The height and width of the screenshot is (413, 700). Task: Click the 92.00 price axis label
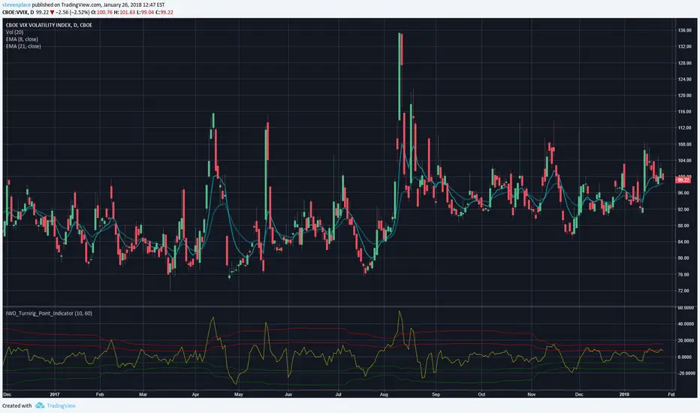coord(684,209)
